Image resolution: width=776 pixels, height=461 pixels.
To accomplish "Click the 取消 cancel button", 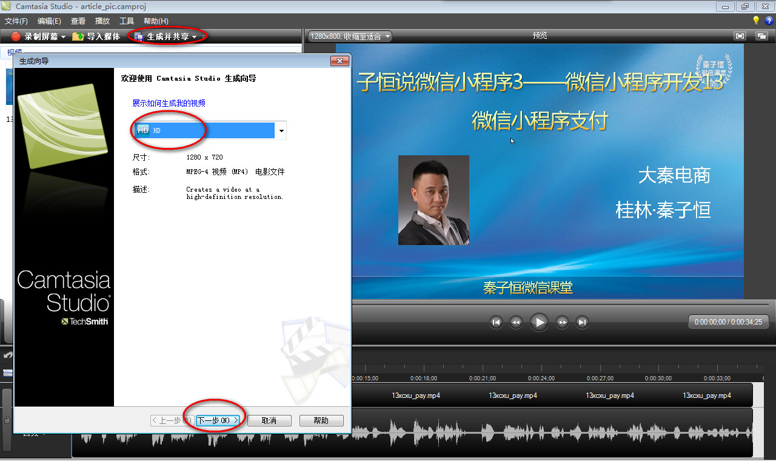I will pos(269,420).
